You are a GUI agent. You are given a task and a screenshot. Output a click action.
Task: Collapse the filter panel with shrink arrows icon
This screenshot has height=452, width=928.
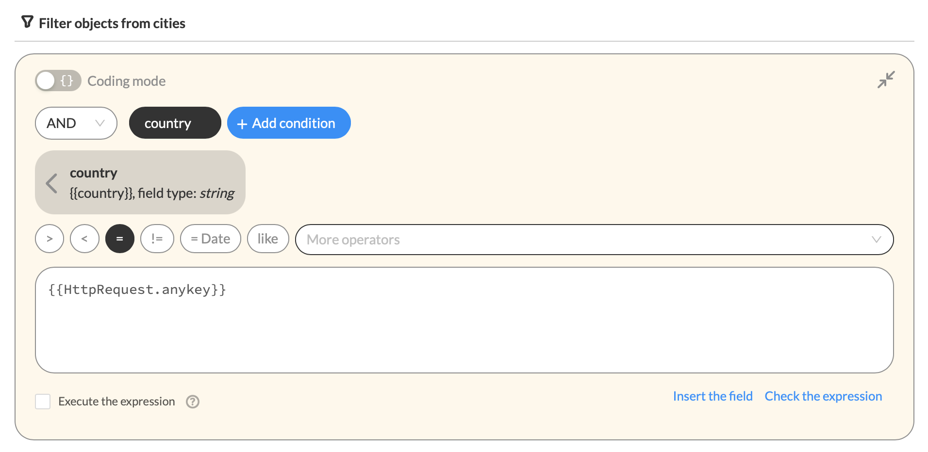pyautogui.click(x=886, y=80)
